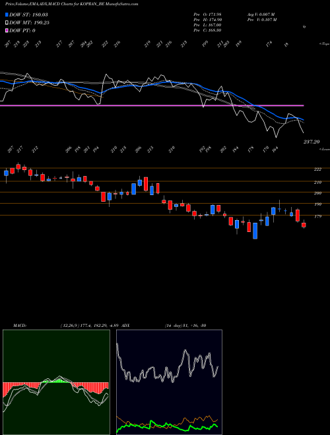The height and width of the screenshot is (435, 330).
Task: Open the green MACD histogram panel
Action: pyautogui.click(x=56, y=382)
